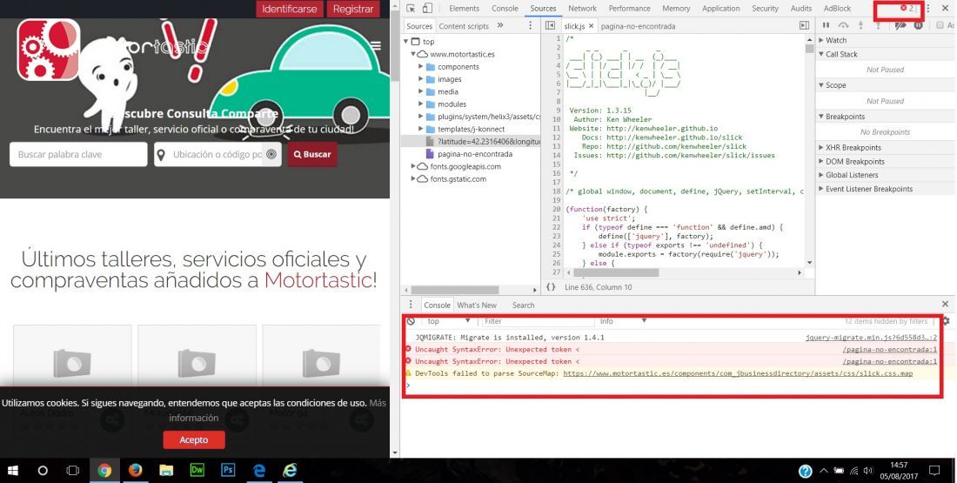Viewport: 957px width, 483px height.
Task: Open the console settings gear
Action: tap(946, 321)
